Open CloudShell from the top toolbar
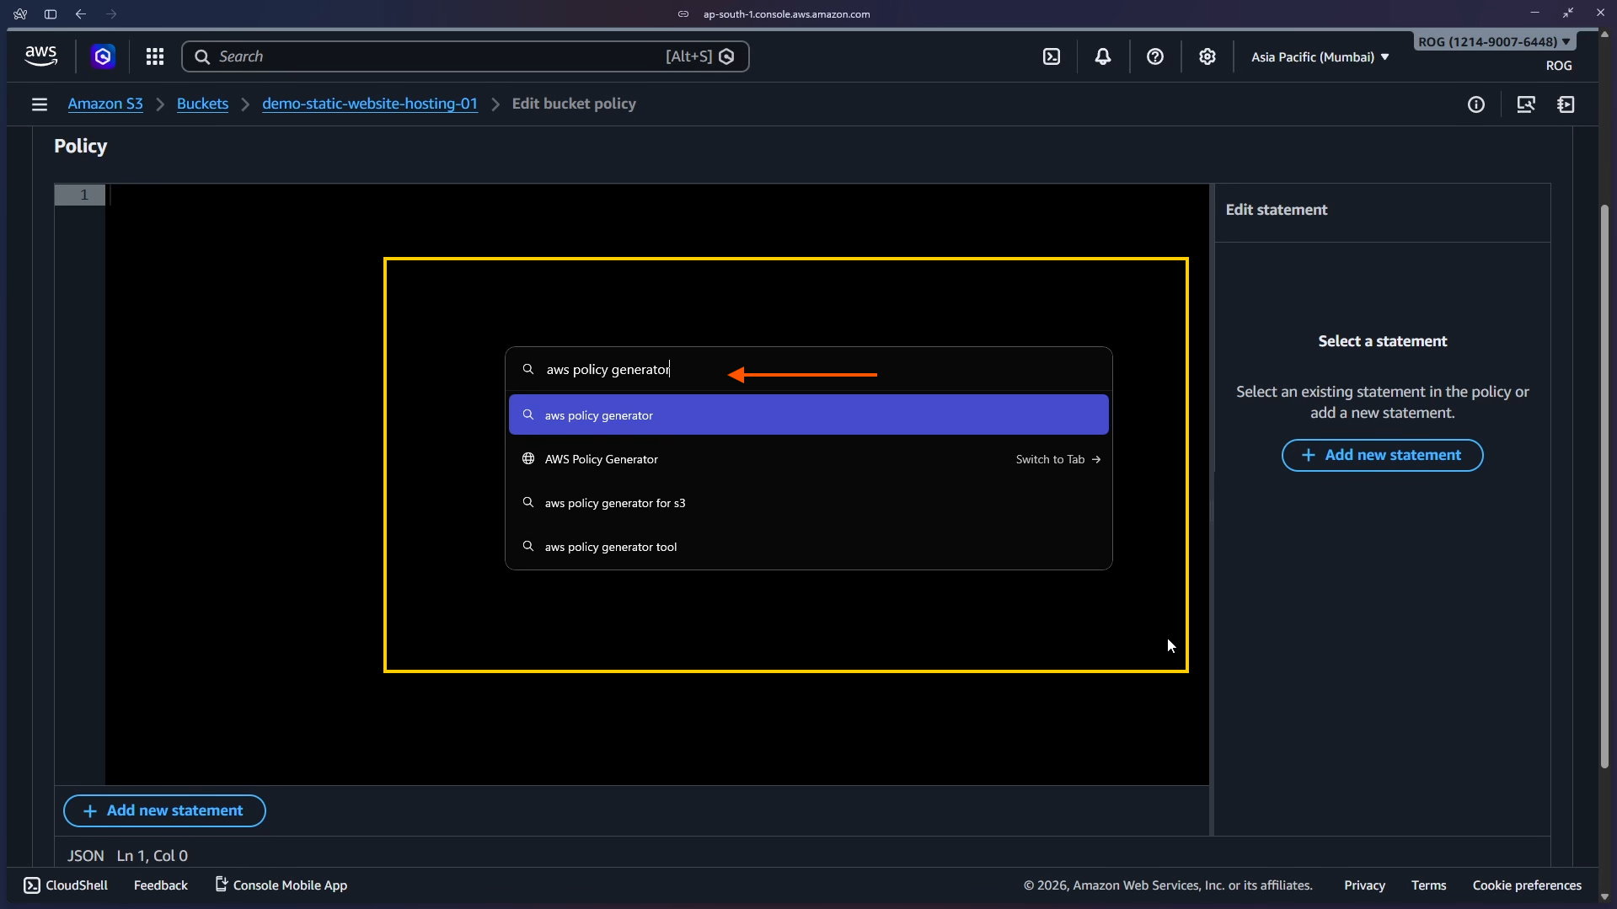The height and width of the screenshot is (909, 1617). (x=1051, y=56)
